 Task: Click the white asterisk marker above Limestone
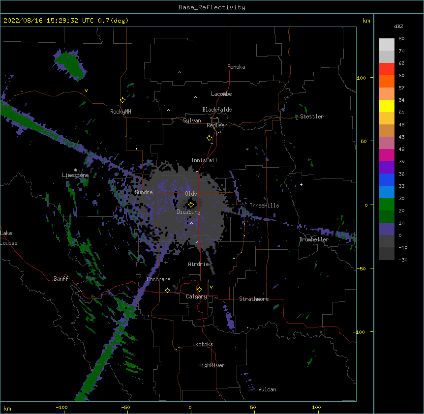75,170
